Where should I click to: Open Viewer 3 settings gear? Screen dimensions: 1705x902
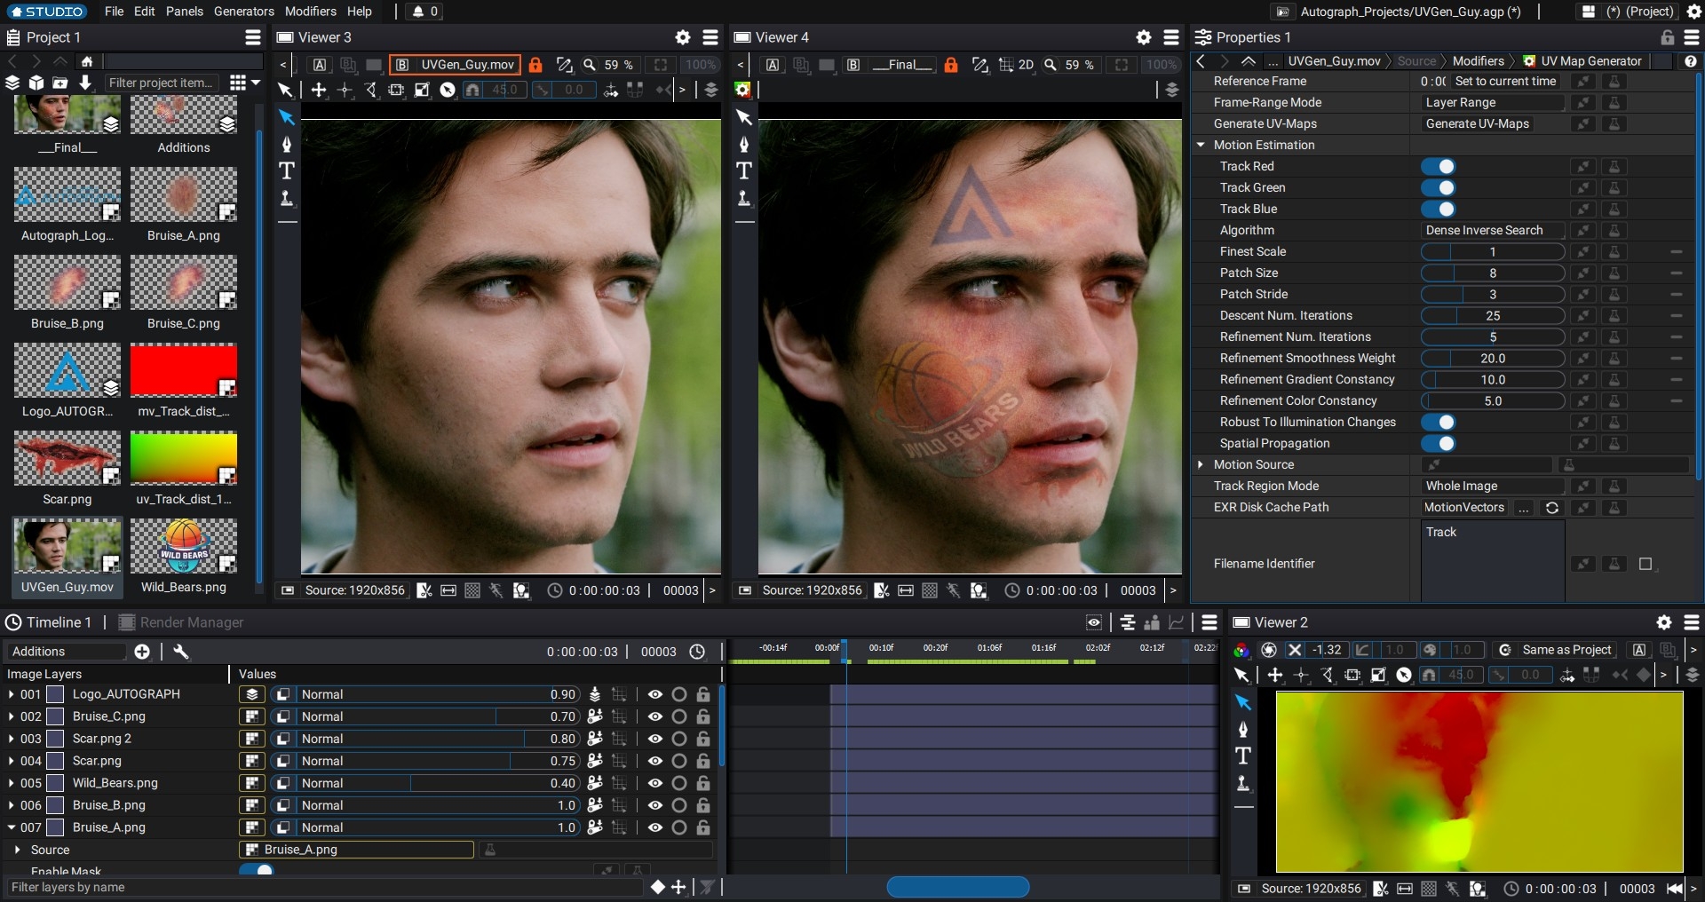point(682,37)
